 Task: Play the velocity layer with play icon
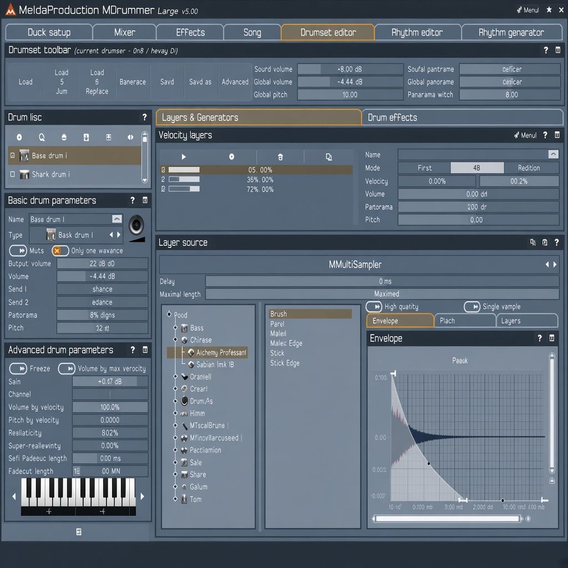tap(184, 157)
